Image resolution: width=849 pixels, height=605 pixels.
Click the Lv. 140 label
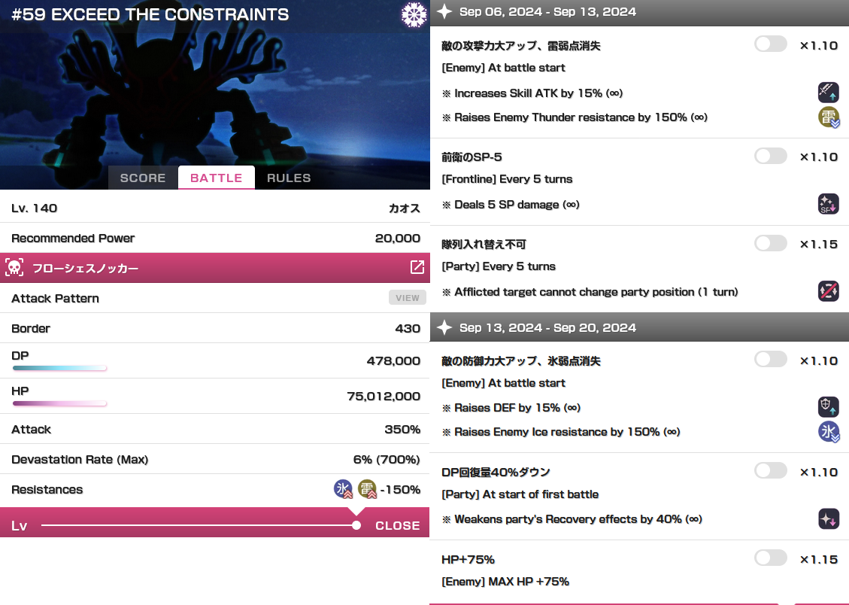[x=34, y=208]
